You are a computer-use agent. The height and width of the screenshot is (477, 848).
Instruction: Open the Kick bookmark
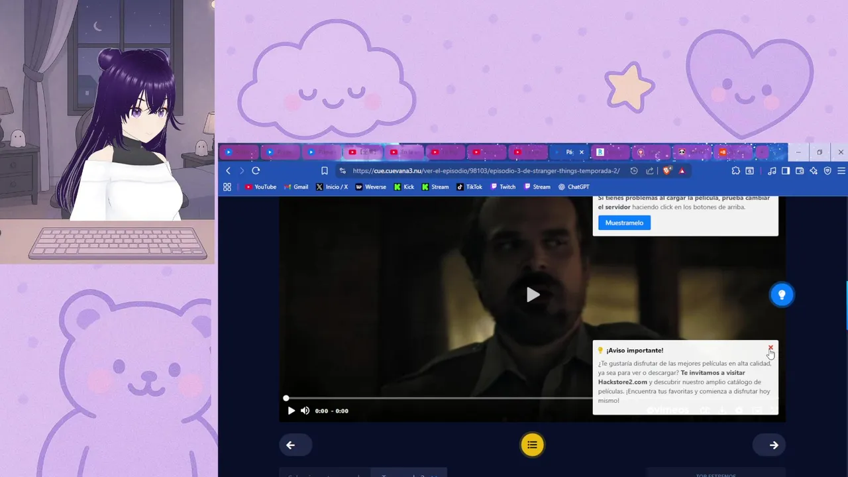pos(404,187)
